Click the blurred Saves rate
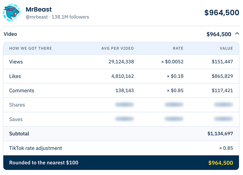The width and height of the screenshot is (243, 175). [174, 119]
